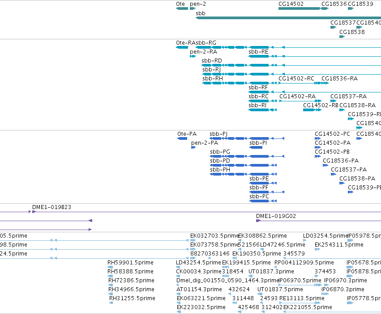Click EST RH31255.5prime

click(x=111, y=303)
